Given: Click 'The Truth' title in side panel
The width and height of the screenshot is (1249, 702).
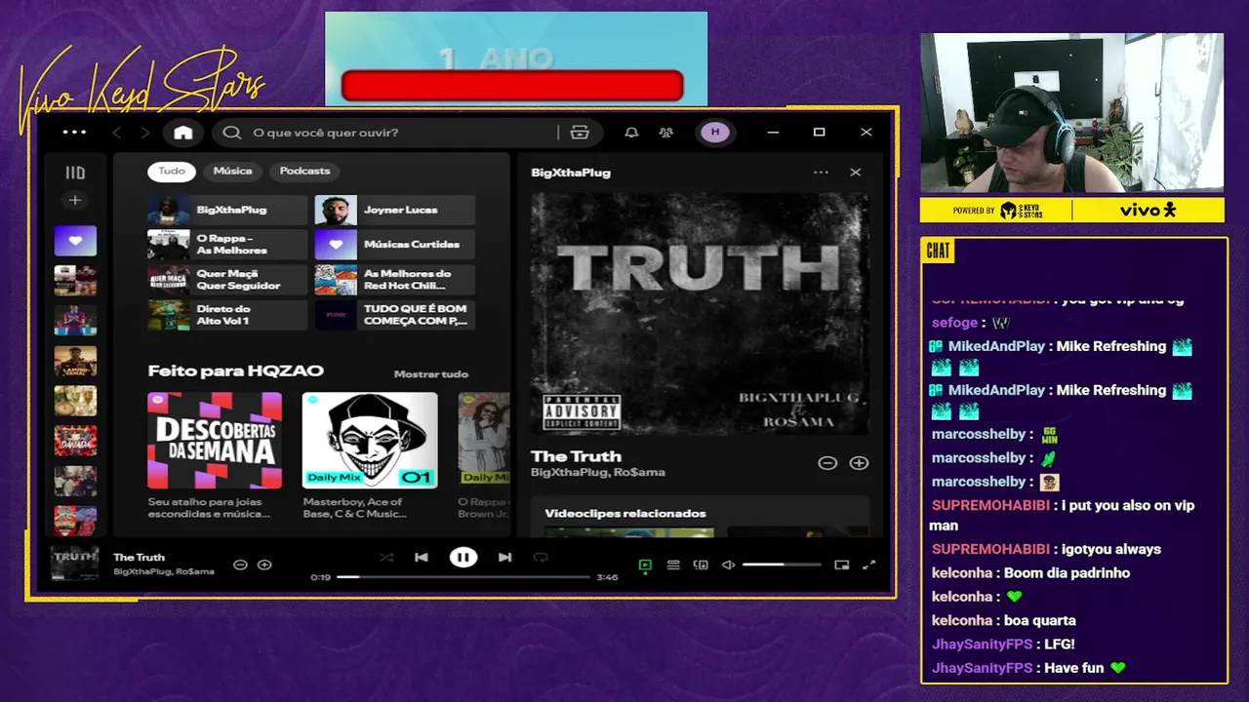Looking at the screenshot, I should 576,456.
